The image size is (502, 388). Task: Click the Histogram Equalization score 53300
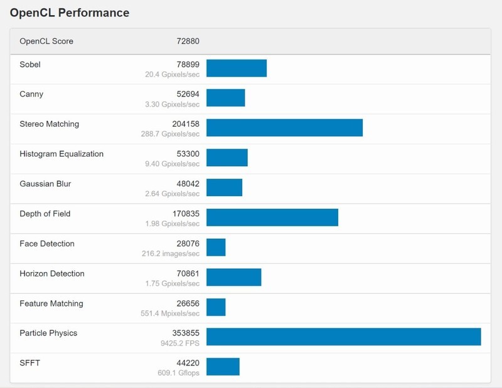(x=188, y=154)
